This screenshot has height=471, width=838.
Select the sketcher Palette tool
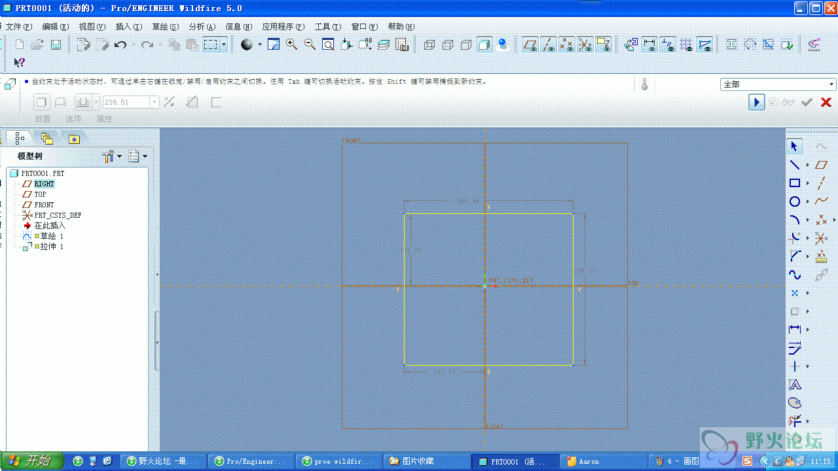point(794,403)
